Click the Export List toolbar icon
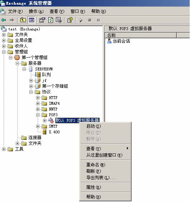Image resolution: width=190 pixels, height=202 pixels. click(x=59, y=20)
